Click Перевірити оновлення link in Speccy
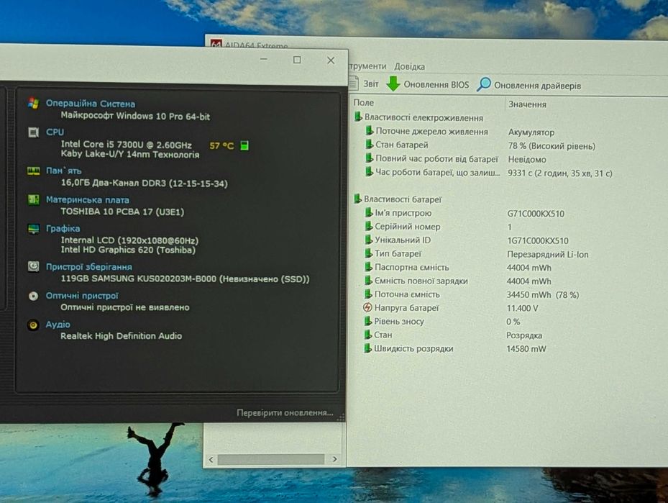 285,412
